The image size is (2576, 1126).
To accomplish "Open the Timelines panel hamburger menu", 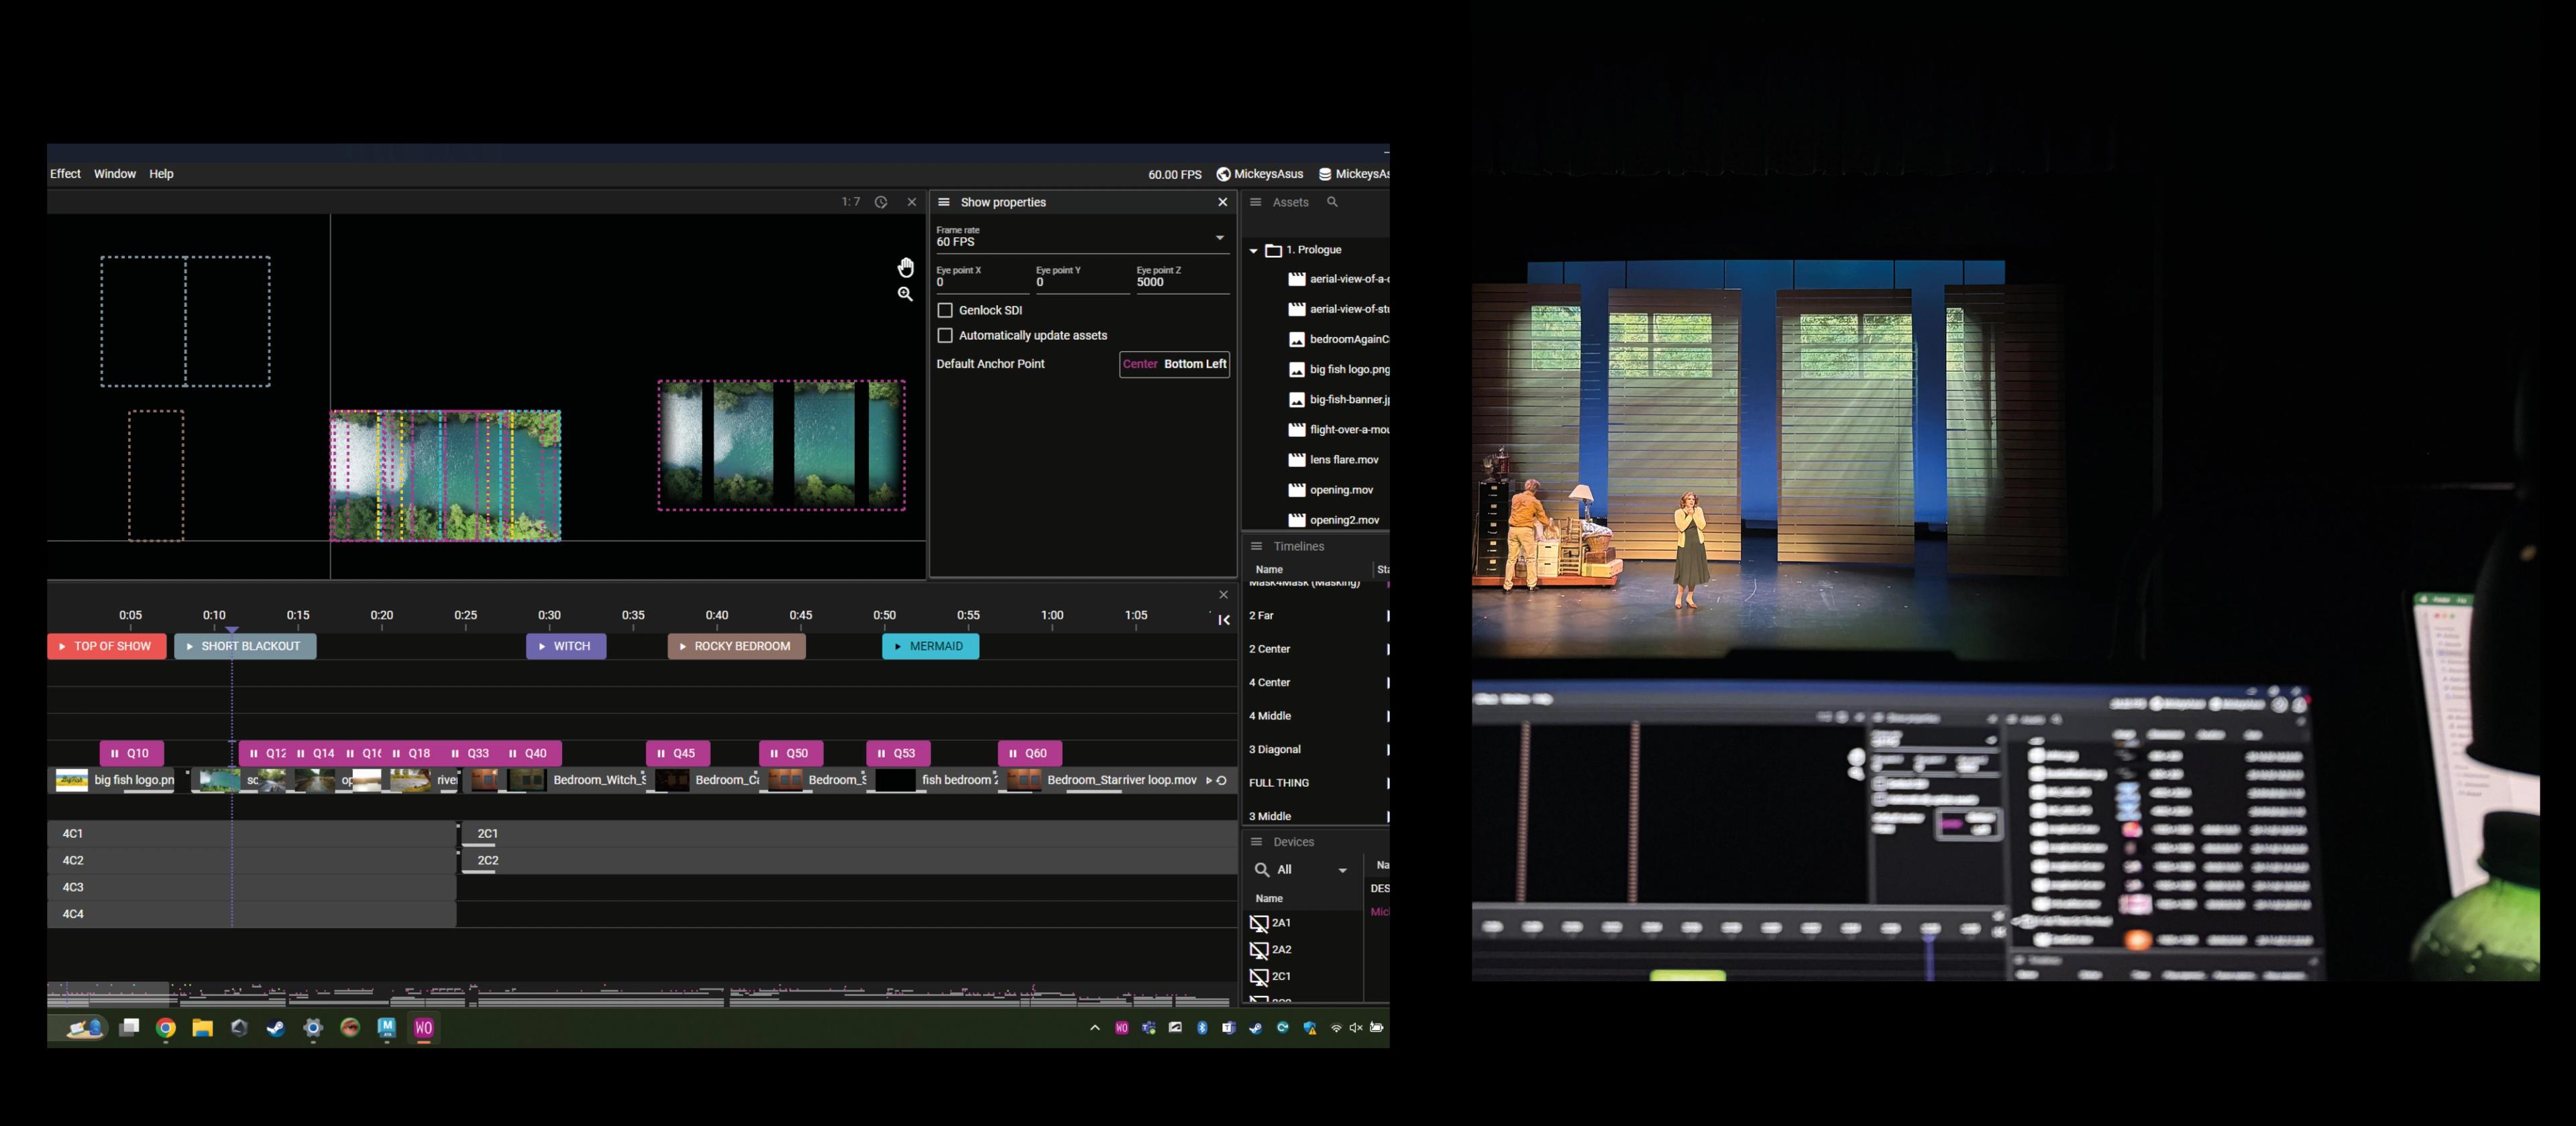I will tap(1256, 546).
